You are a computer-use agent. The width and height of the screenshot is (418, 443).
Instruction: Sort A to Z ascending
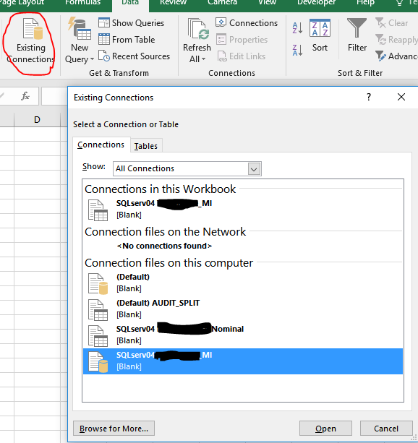(x=297, y=27)
